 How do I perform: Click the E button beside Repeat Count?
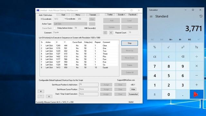click(111, 33)
